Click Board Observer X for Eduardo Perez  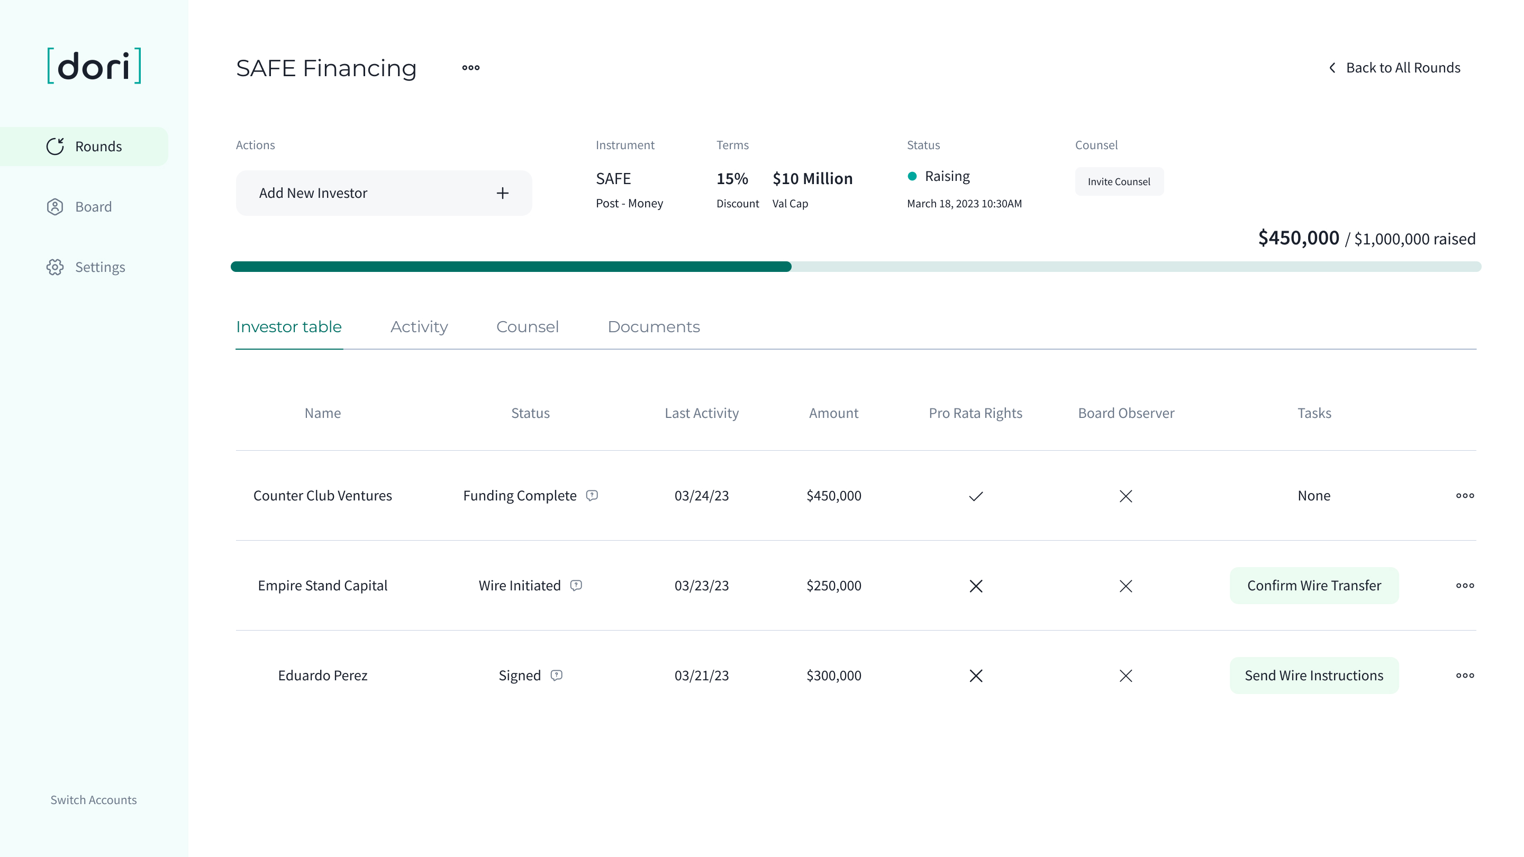1126,676
